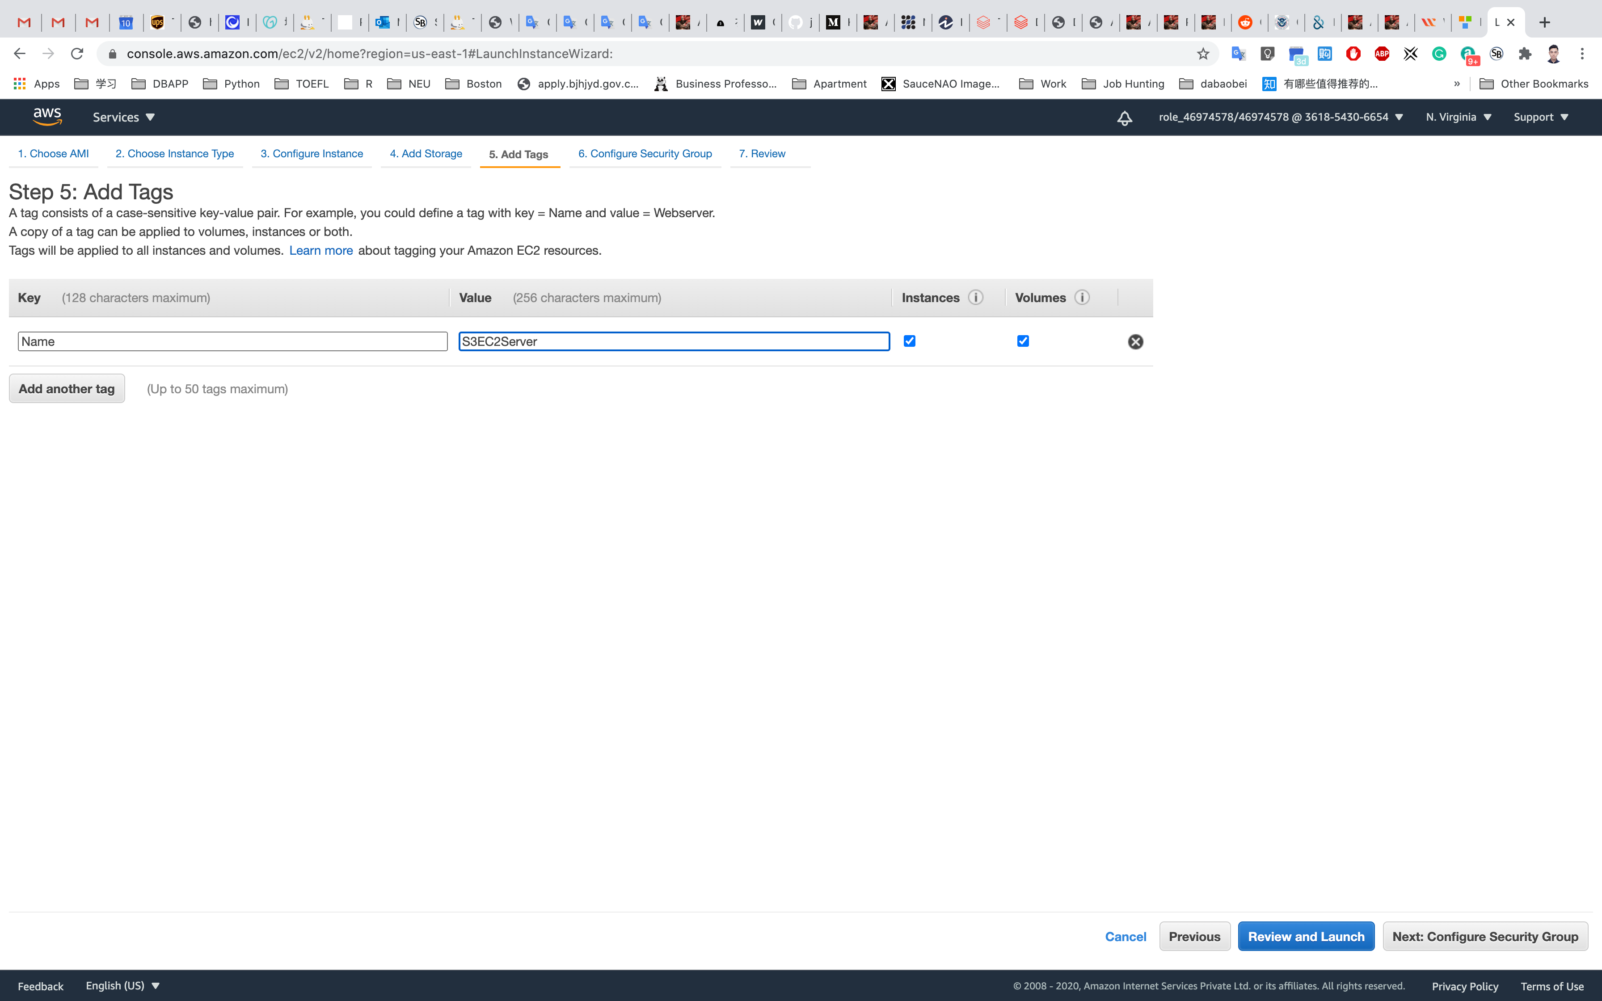Image resolution: width=1602 pixels, height=1001 pixels.
Task: Open the N. Virginia region dropdown
Action: point(1459,117)
